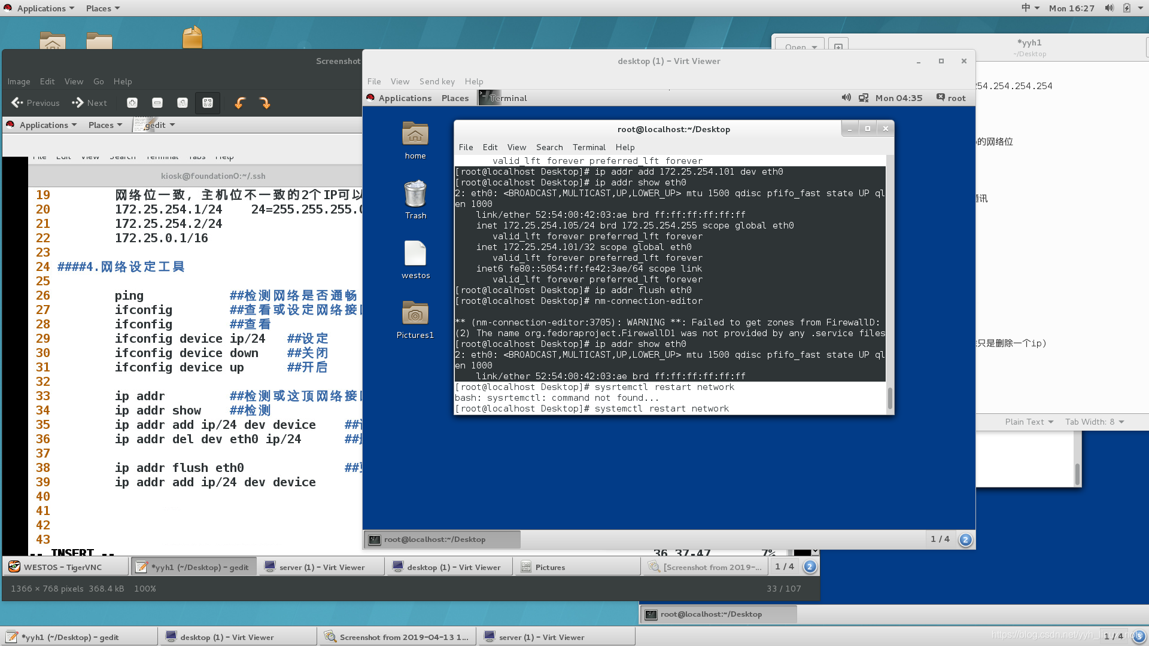Screen dimensions: 1149x646
Task: Click volume icon in guest panel
Action: [x=846, y=98]
